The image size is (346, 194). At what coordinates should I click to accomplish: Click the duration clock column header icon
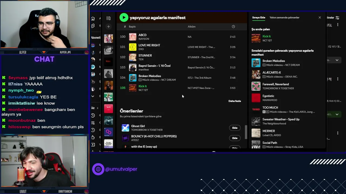(x=233, y=26)
